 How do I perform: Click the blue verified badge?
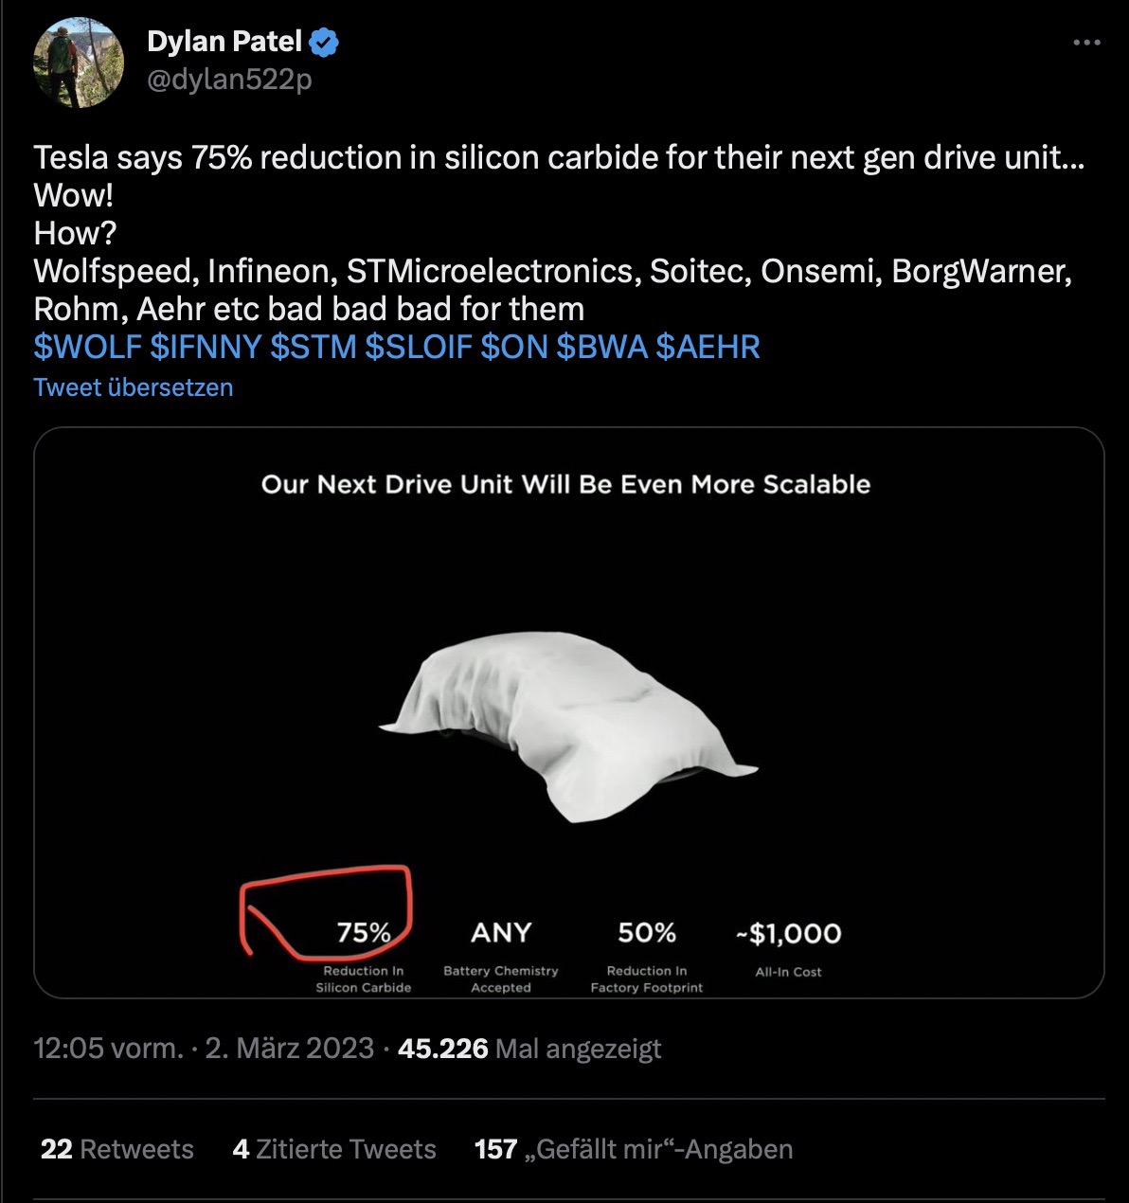[324, 43]
